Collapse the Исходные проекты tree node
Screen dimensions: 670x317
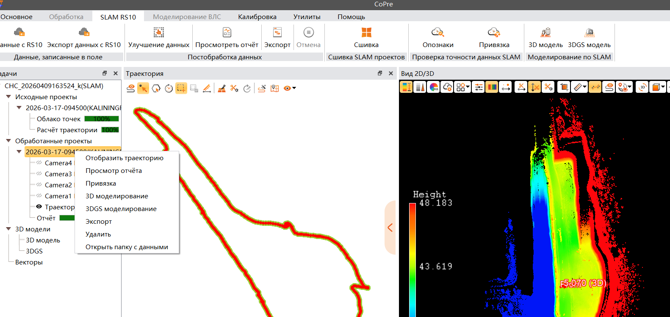(8, 97)
